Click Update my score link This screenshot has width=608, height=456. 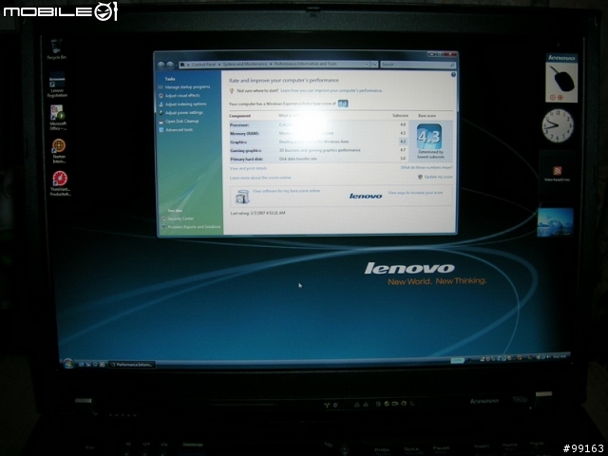(x=438, y=177)
